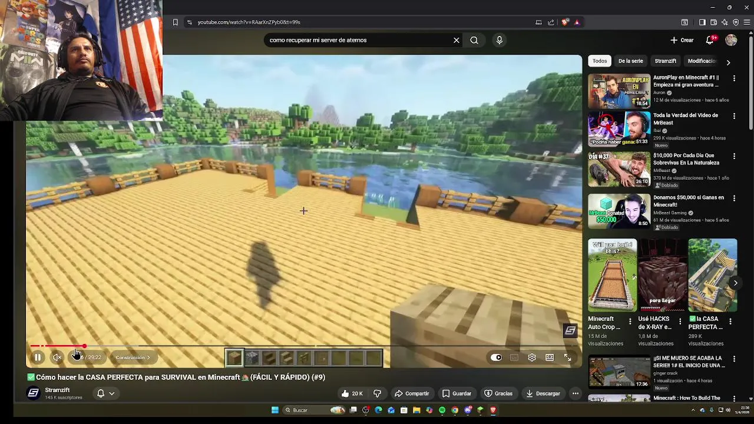The height and width of the screenshot is (424, 754).
Task: Click the Buscar taskbar search box
Action: [x=315, y=410]
